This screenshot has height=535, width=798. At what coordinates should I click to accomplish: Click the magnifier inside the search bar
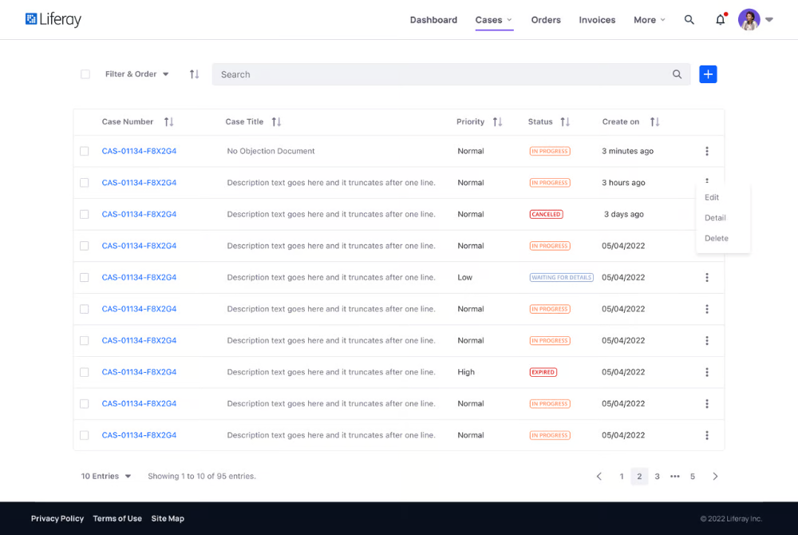click(x=677, y=74)
